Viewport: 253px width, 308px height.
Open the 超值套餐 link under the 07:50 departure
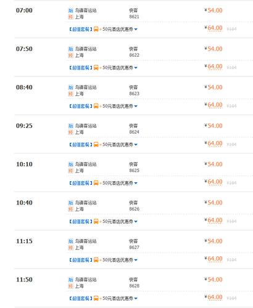pyautogui.click(x=81, y=68)
